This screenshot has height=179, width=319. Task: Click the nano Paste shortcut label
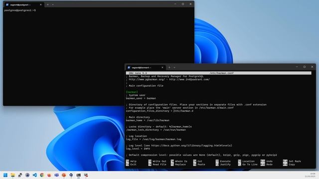pos(201,165)
